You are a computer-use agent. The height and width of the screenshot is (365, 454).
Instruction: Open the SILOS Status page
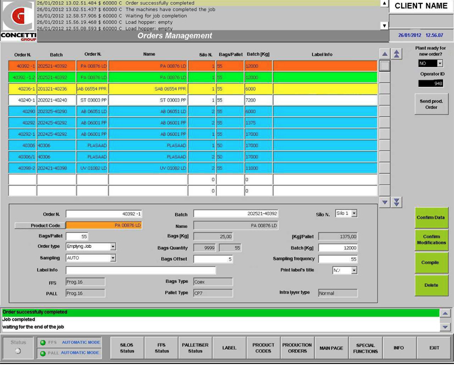pyautogui.click(x=127, y=348)
